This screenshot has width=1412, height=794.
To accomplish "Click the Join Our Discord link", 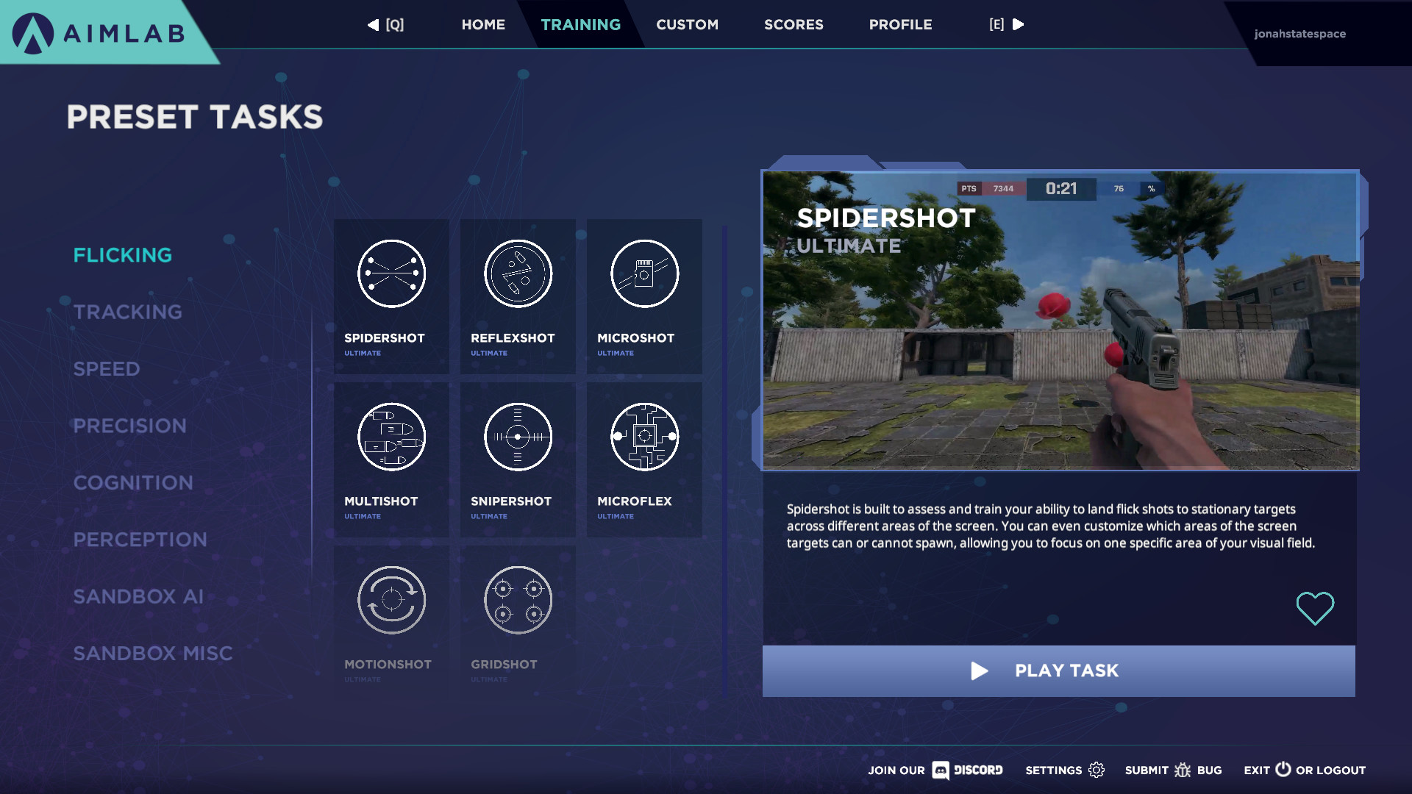I will [x=935, y=770].
